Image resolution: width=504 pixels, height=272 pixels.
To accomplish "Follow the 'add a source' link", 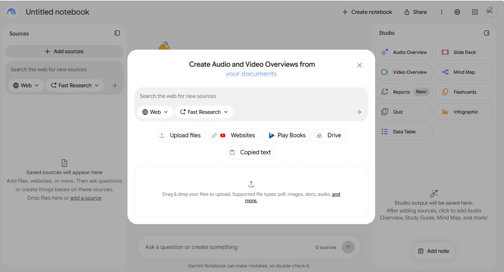I will tap(86, 198).
